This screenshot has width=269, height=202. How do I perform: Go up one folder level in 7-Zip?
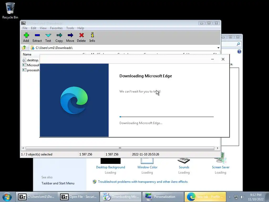24,48
